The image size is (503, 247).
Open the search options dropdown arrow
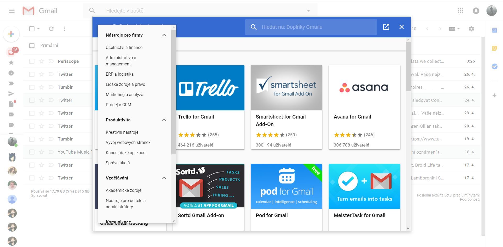coord(308,10)
